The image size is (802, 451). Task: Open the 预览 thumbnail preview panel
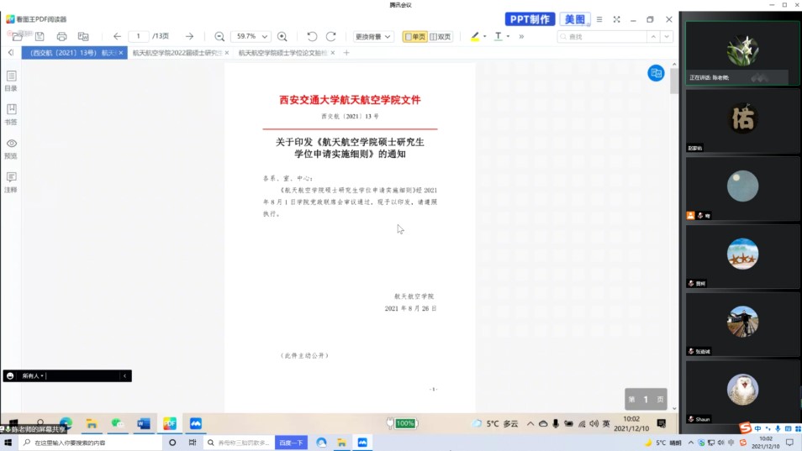(x=11, y=148)
